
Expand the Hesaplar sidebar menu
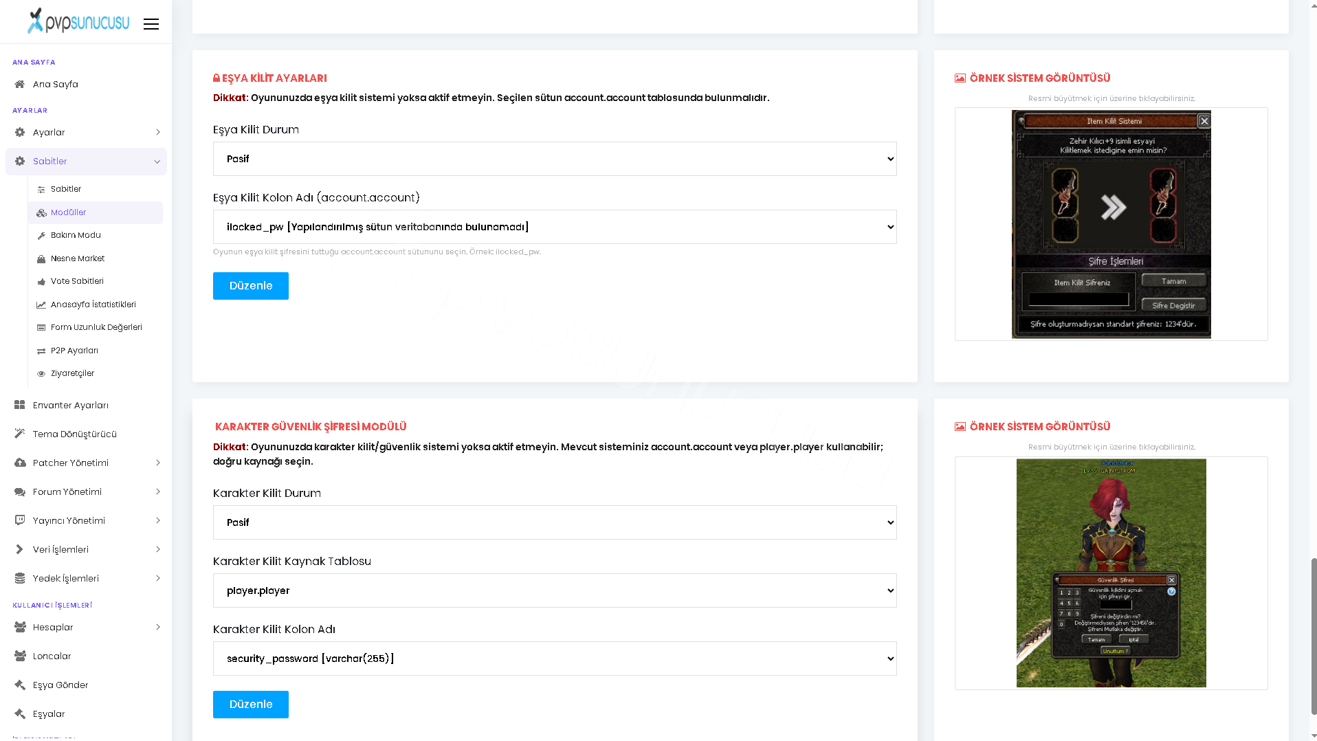pos(86,628)
